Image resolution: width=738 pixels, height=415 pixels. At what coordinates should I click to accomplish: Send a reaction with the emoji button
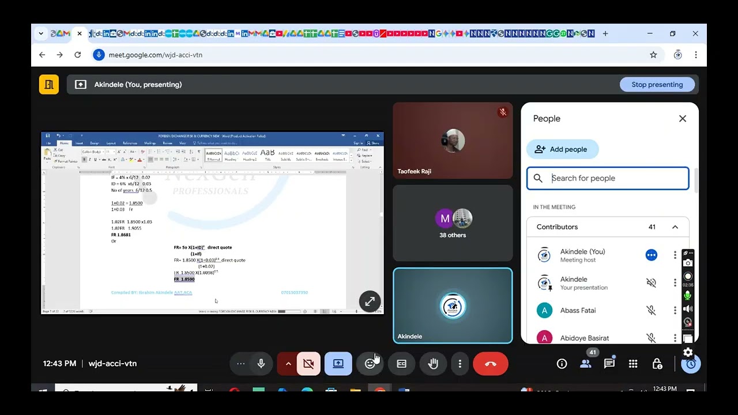[370, 364]
